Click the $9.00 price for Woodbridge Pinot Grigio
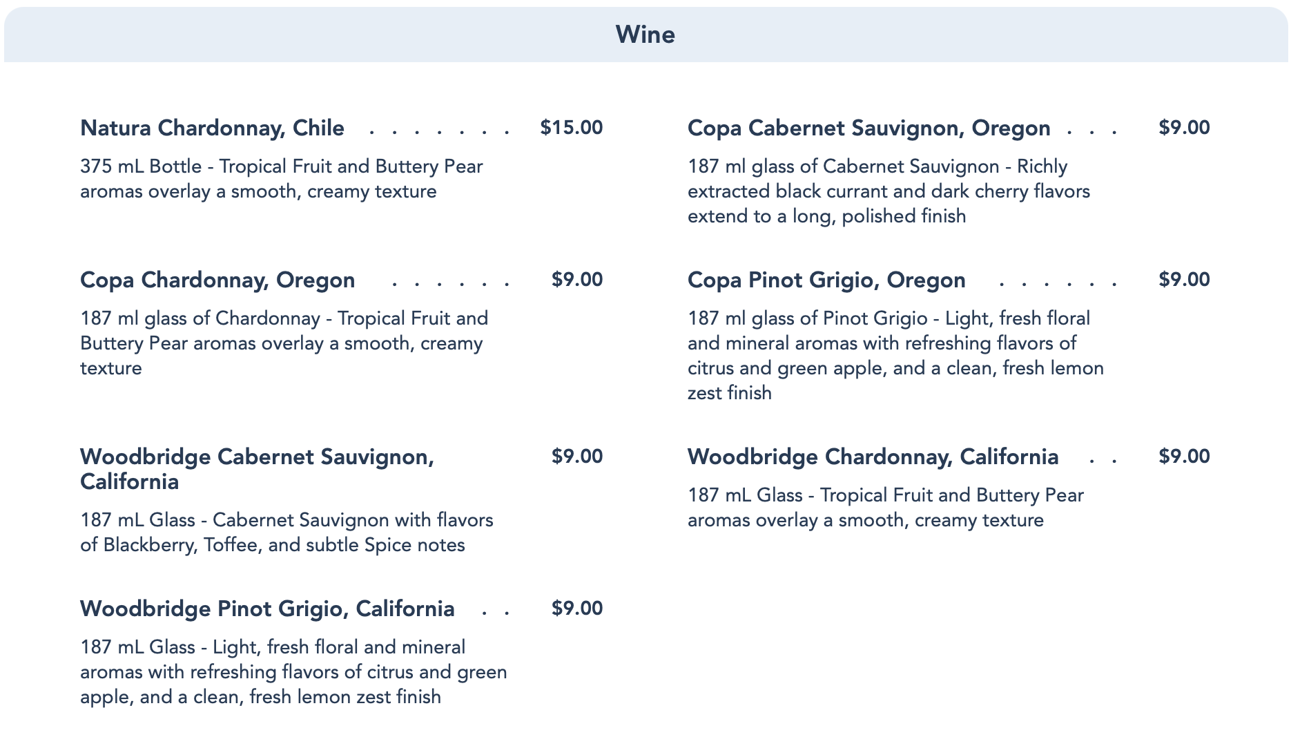This screenshot has width=1291, height=746. [x=576, y=609]
